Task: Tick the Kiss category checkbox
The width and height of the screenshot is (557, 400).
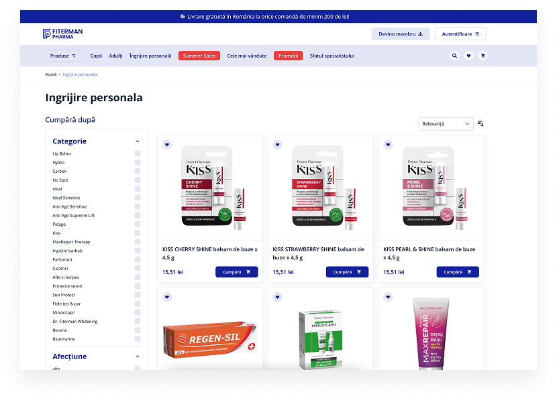Action: tap(138, 233)
